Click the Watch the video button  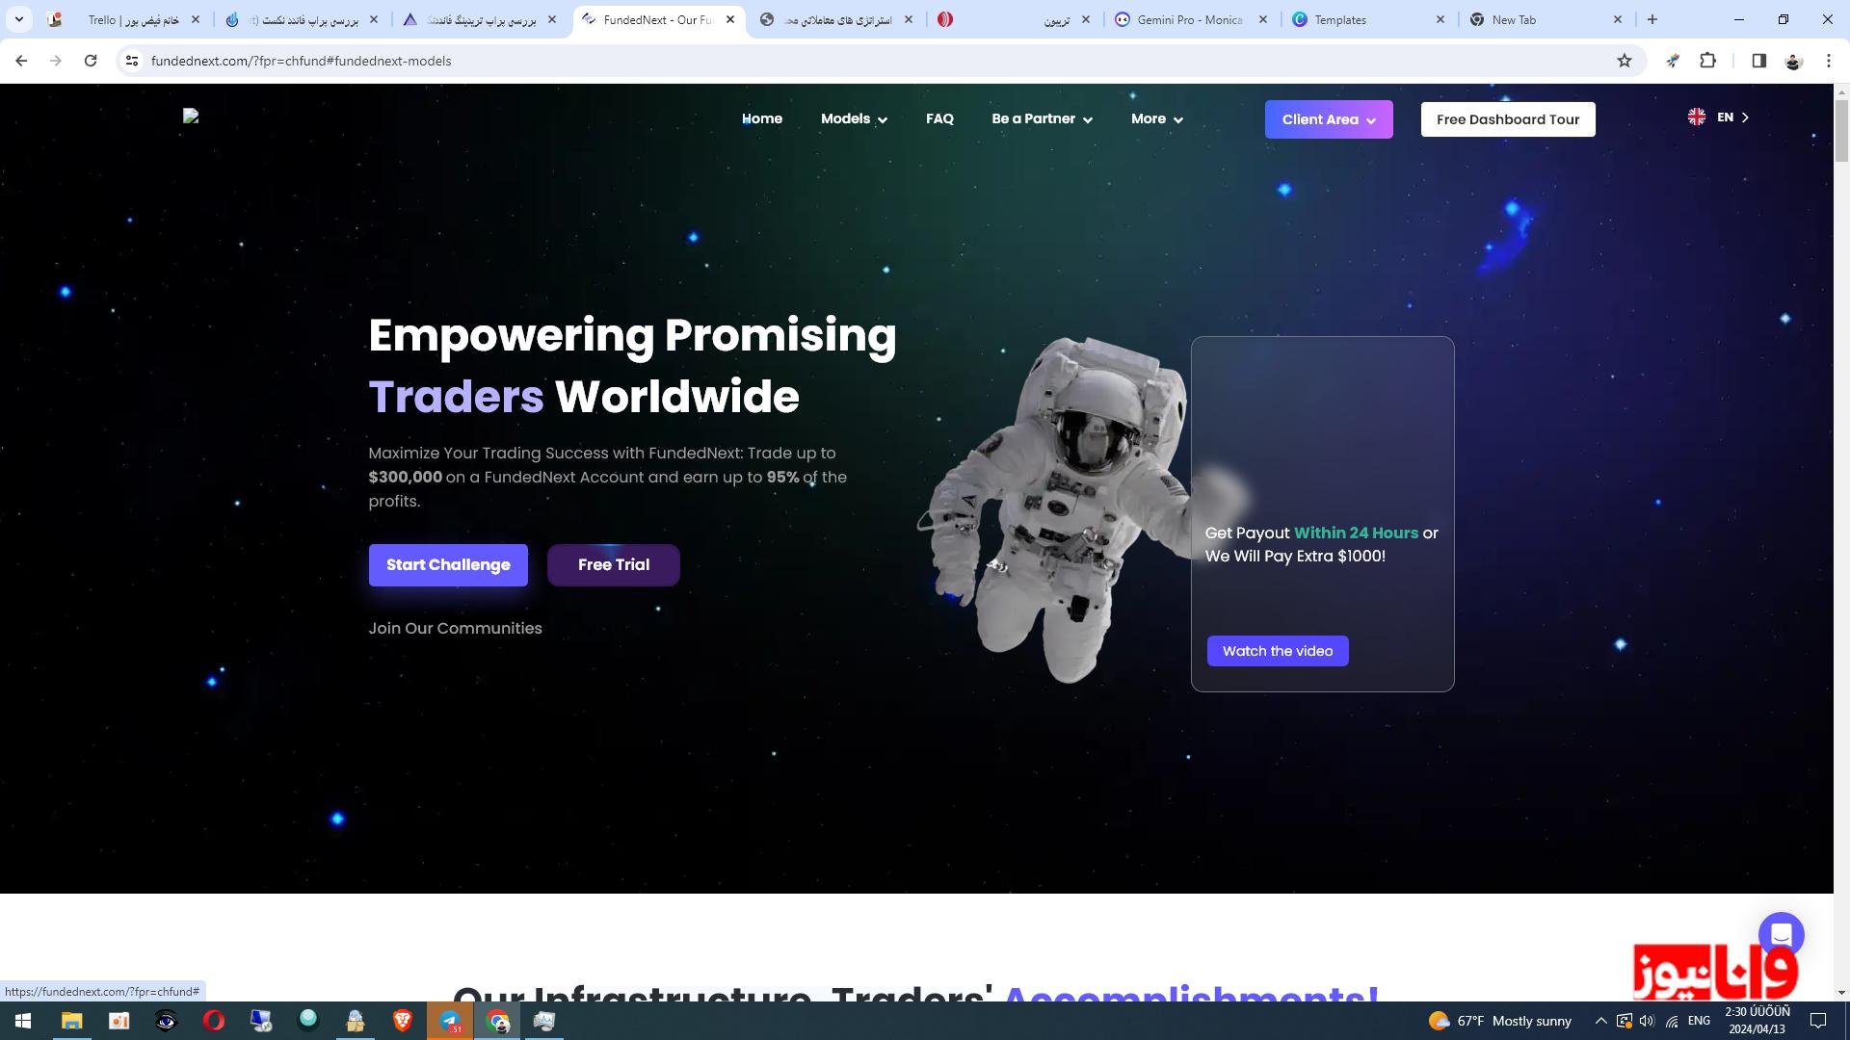tap(1278, 651)
